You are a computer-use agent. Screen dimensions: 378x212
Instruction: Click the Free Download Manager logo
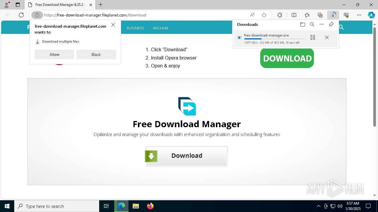pos(187,106)
